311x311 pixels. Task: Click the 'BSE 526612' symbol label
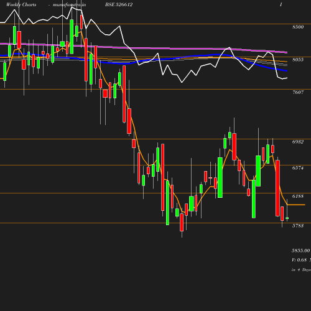coord(119,4)
